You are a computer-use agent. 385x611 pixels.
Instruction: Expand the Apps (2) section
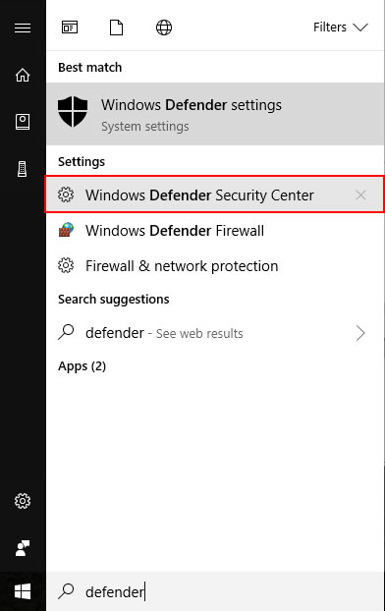point(82,366)
